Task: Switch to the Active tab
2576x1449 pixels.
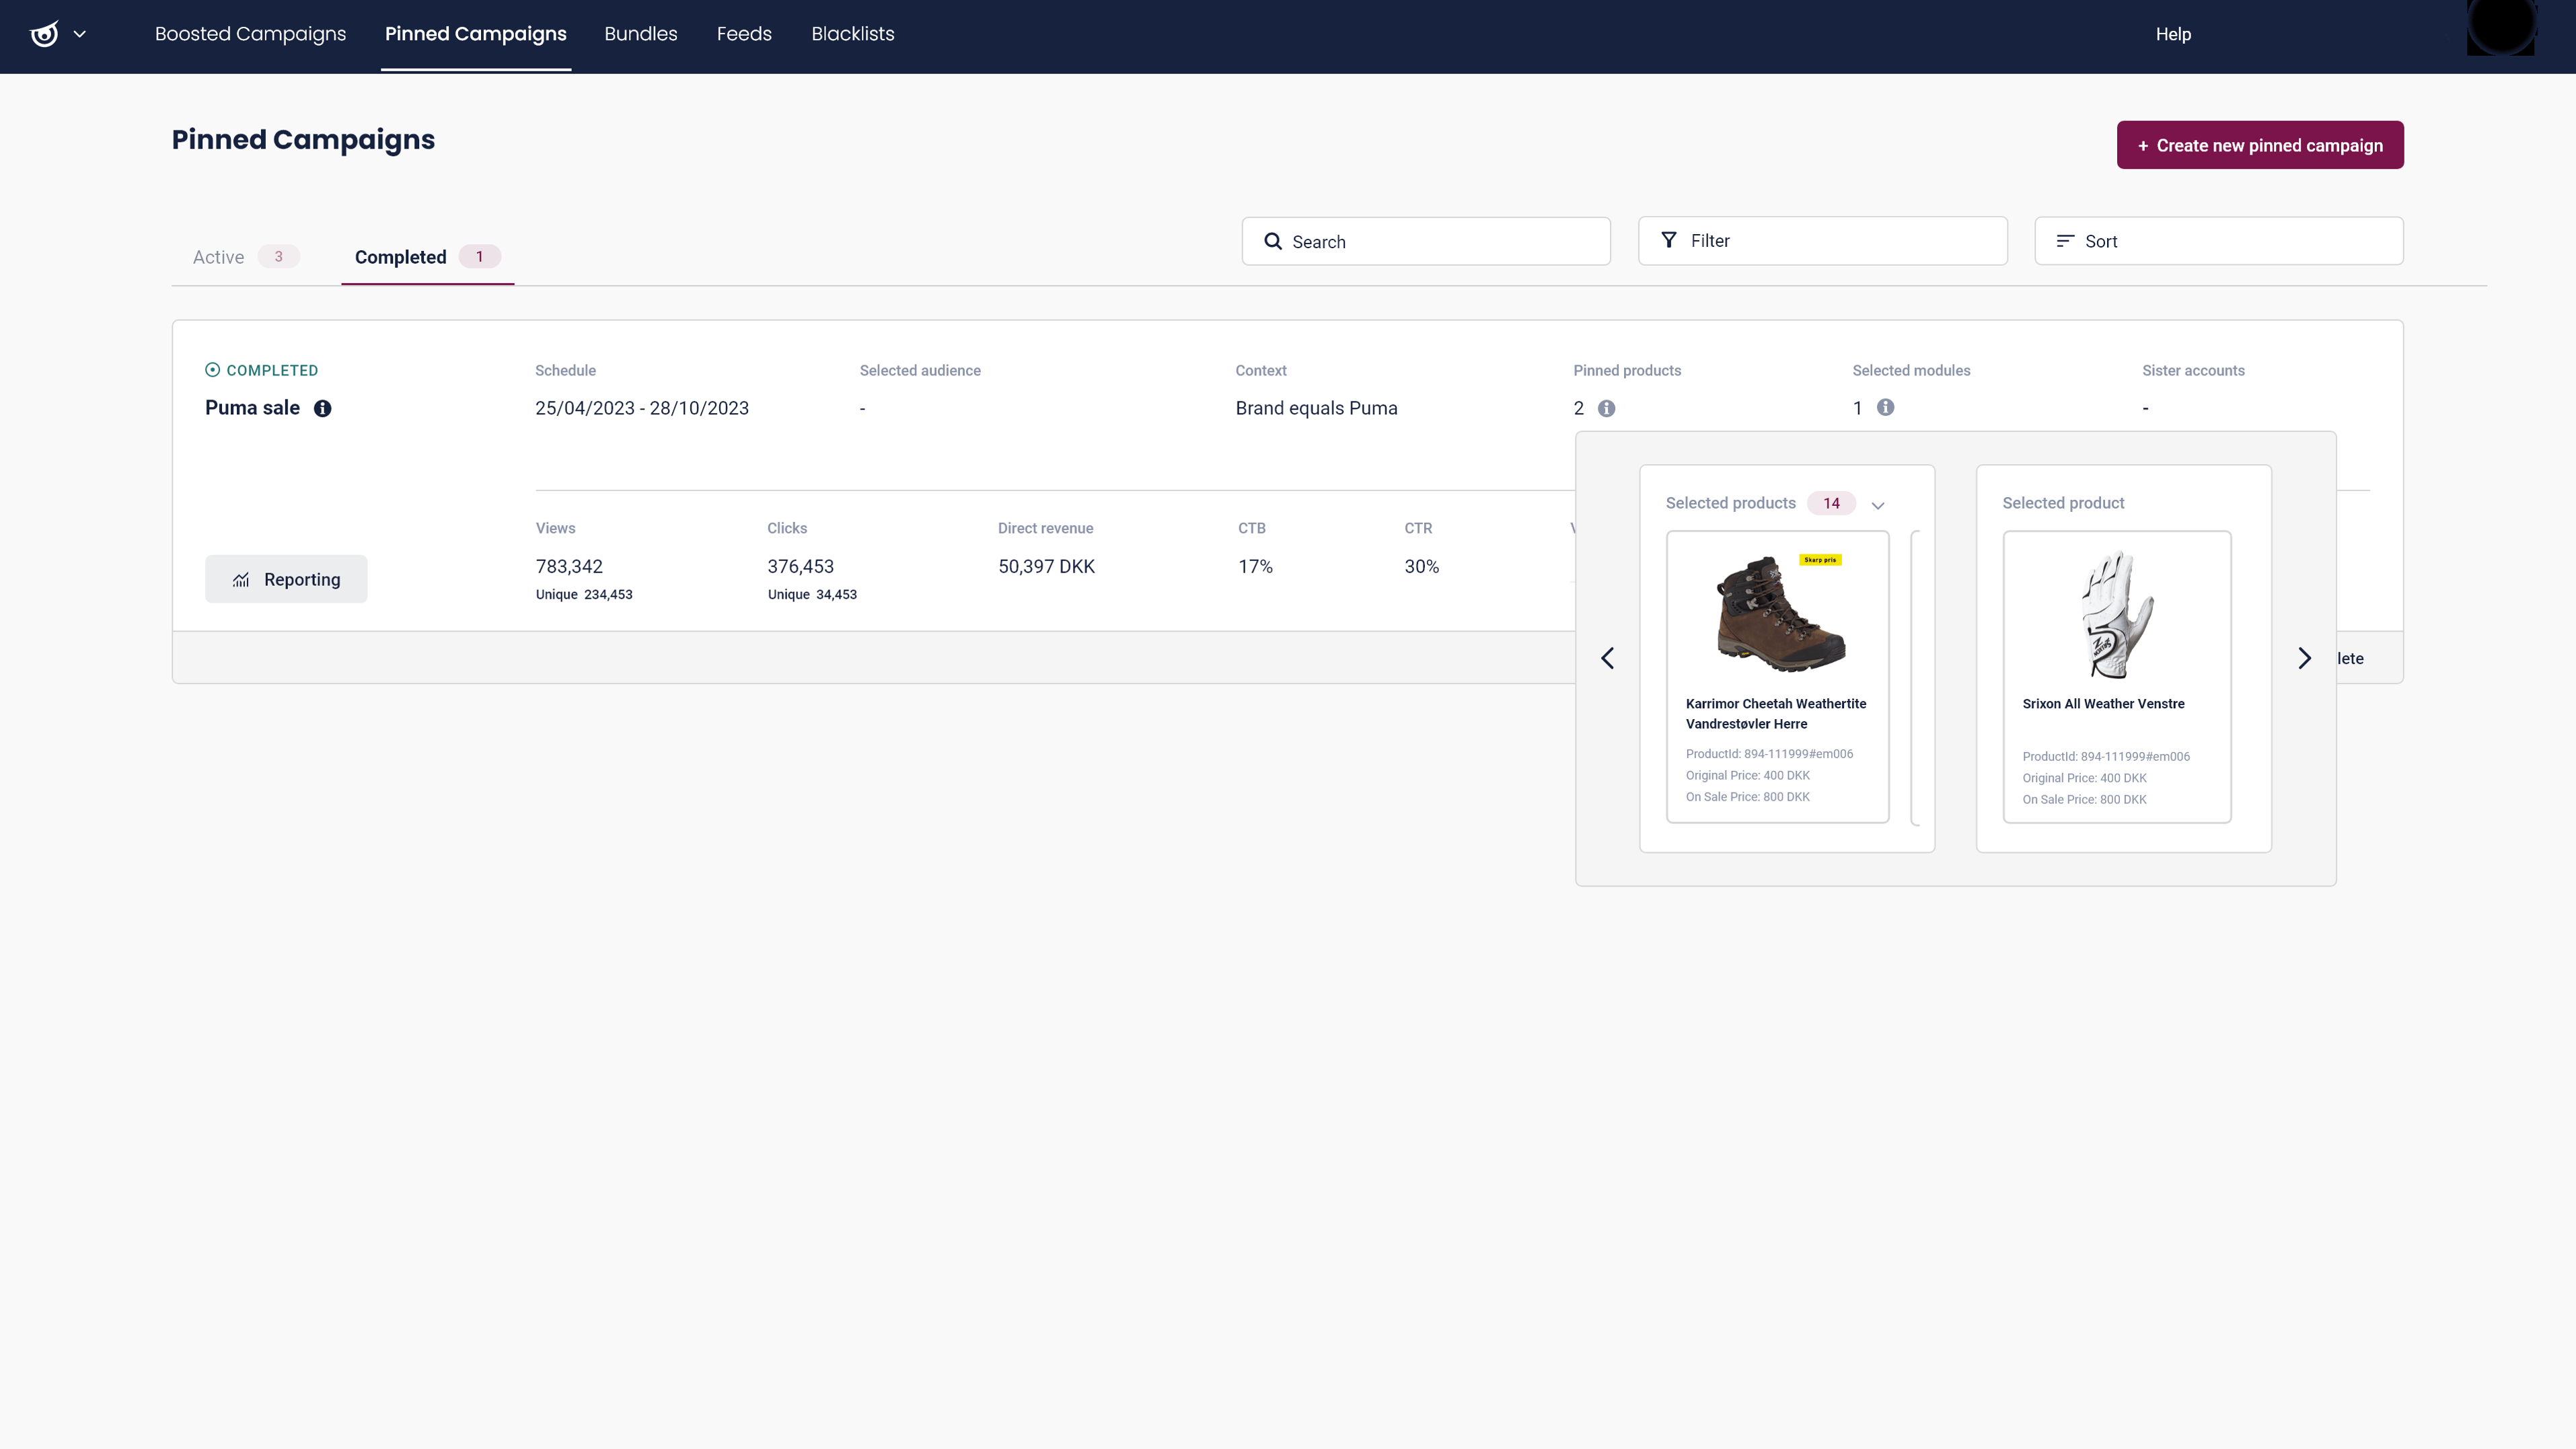Action: [218, 257]
